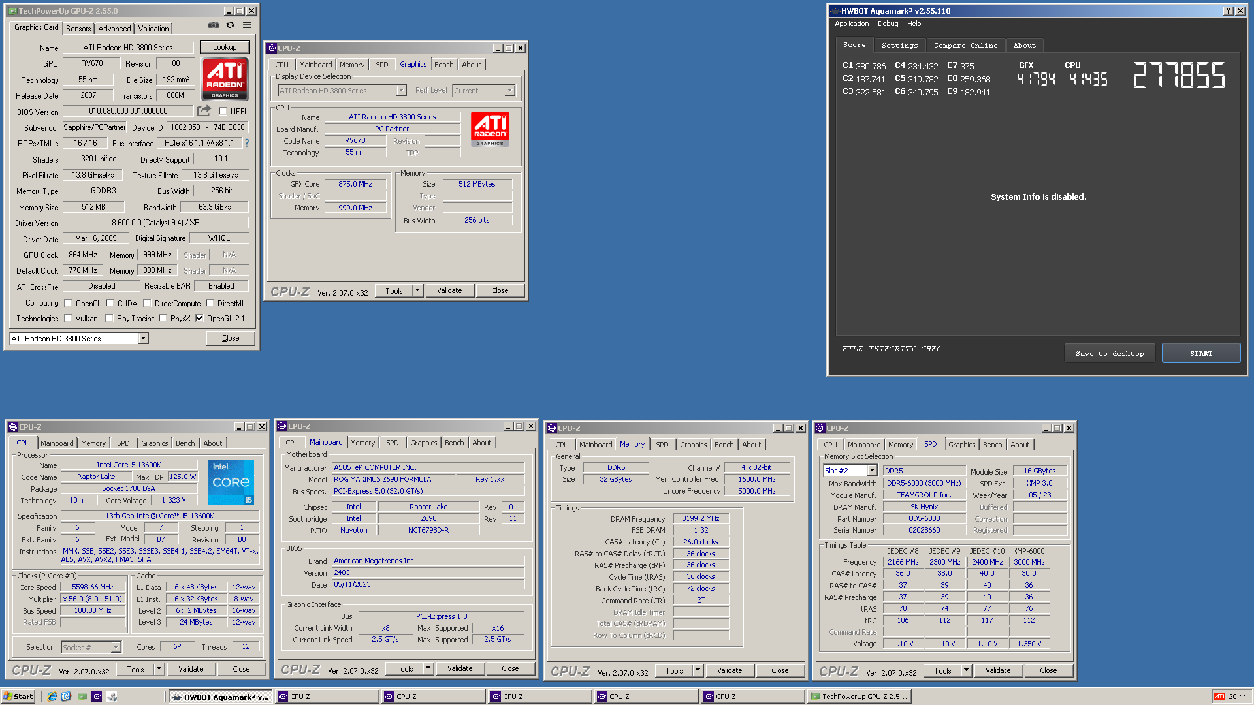Screen dimensions: 1254x705
Task: Click the second quick launch browser icon
Action: point(66,697)
